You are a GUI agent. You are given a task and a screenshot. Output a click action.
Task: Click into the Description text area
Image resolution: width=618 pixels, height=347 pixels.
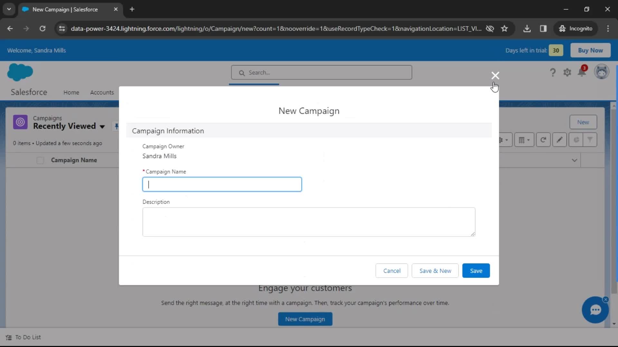309,222
